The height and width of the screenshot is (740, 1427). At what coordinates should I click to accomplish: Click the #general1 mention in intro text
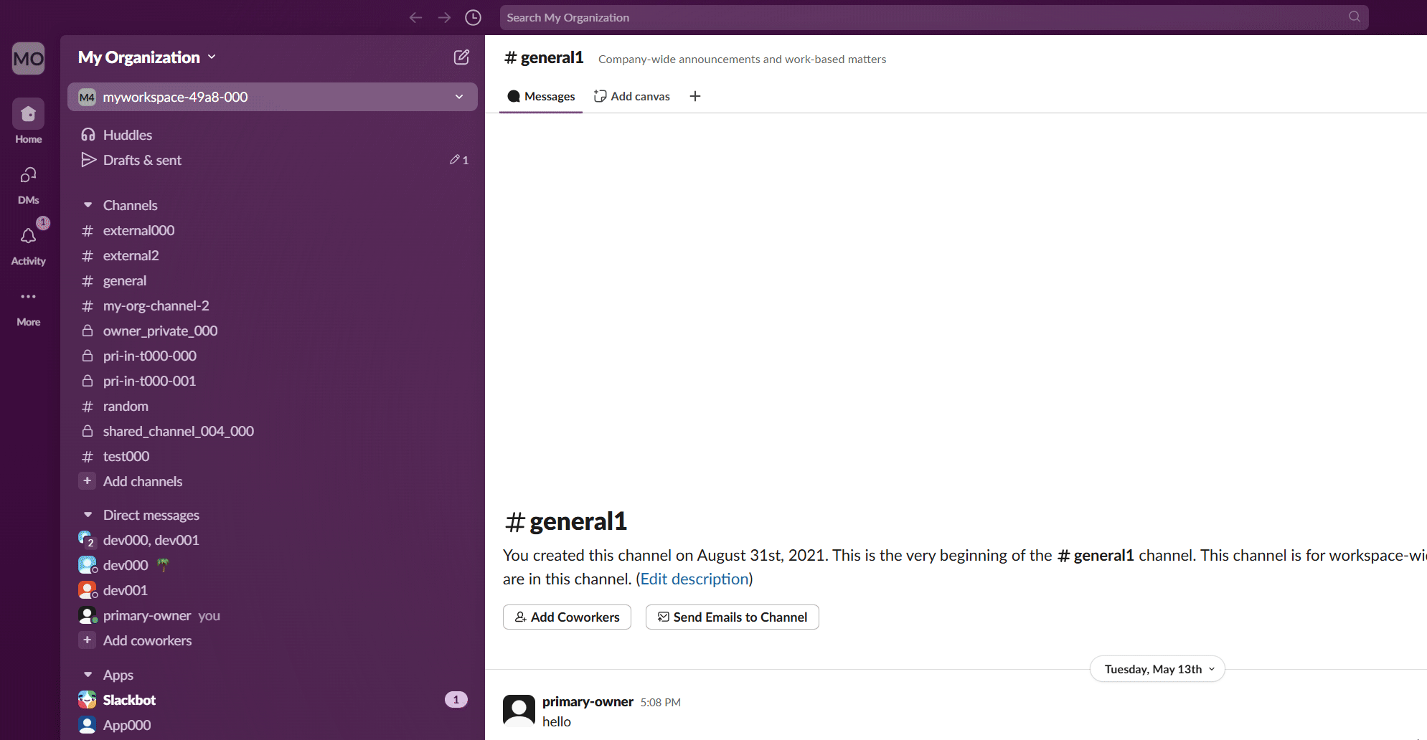(1096, 555)
